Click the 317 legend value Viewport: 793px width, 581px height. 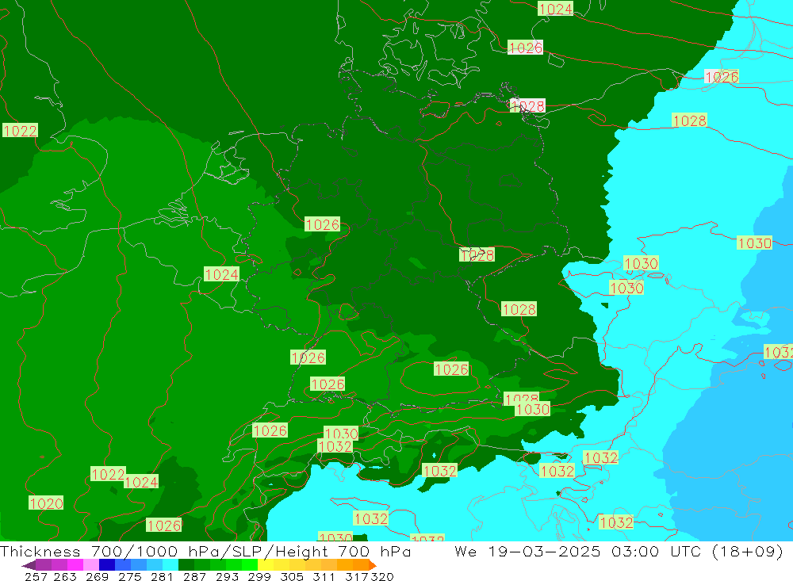coord(357,576)
